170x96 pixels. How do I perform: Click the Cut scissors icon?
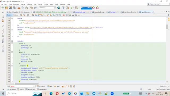(19, 8)
